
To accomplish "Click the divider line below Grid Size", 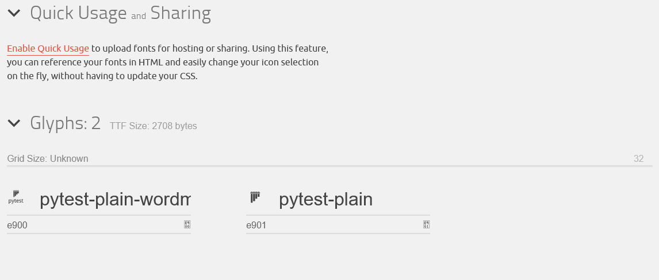I will point(329,166).
